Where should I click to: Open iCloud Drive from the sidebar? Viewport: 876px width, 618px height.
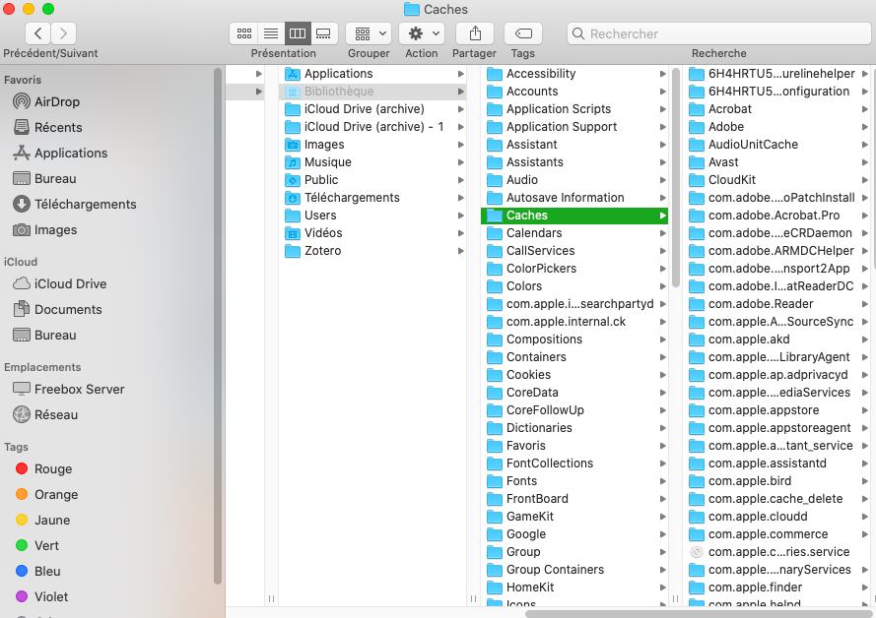65,283
